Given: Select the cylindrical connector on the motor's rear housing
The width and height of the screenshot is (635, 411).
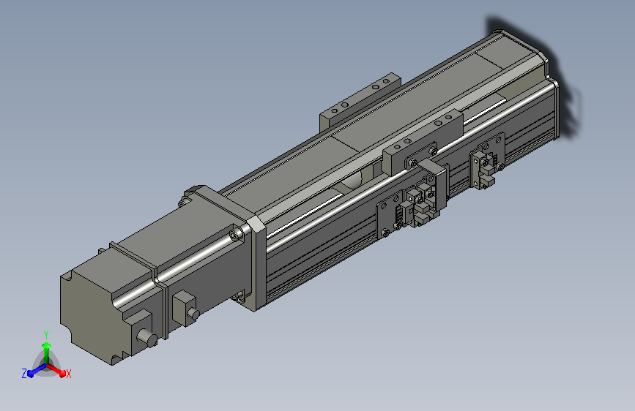Looking at the screenshot, I should pos(147,337).
